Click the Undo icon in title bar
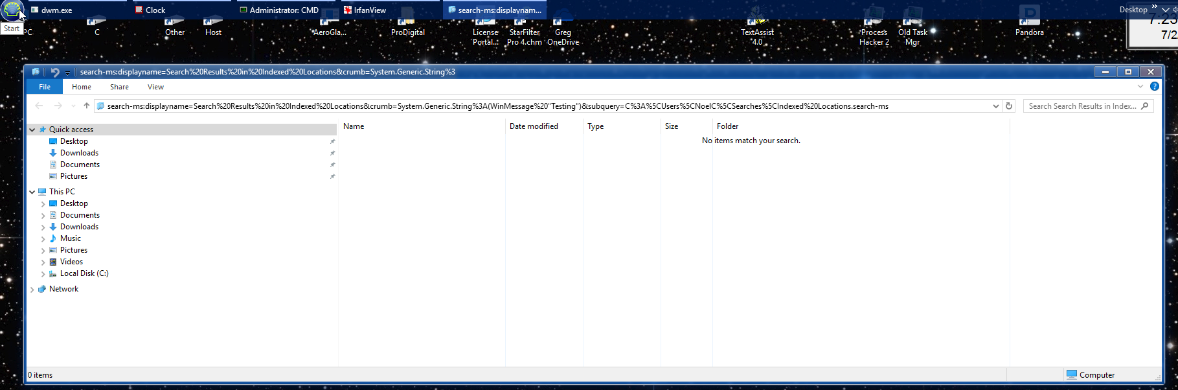The width and height of the screenshot is (1178, 390). click(x=55, y=72)
